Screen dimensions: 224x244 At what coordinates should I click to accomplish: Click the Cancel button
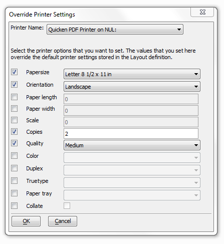(x=63, y=221)
